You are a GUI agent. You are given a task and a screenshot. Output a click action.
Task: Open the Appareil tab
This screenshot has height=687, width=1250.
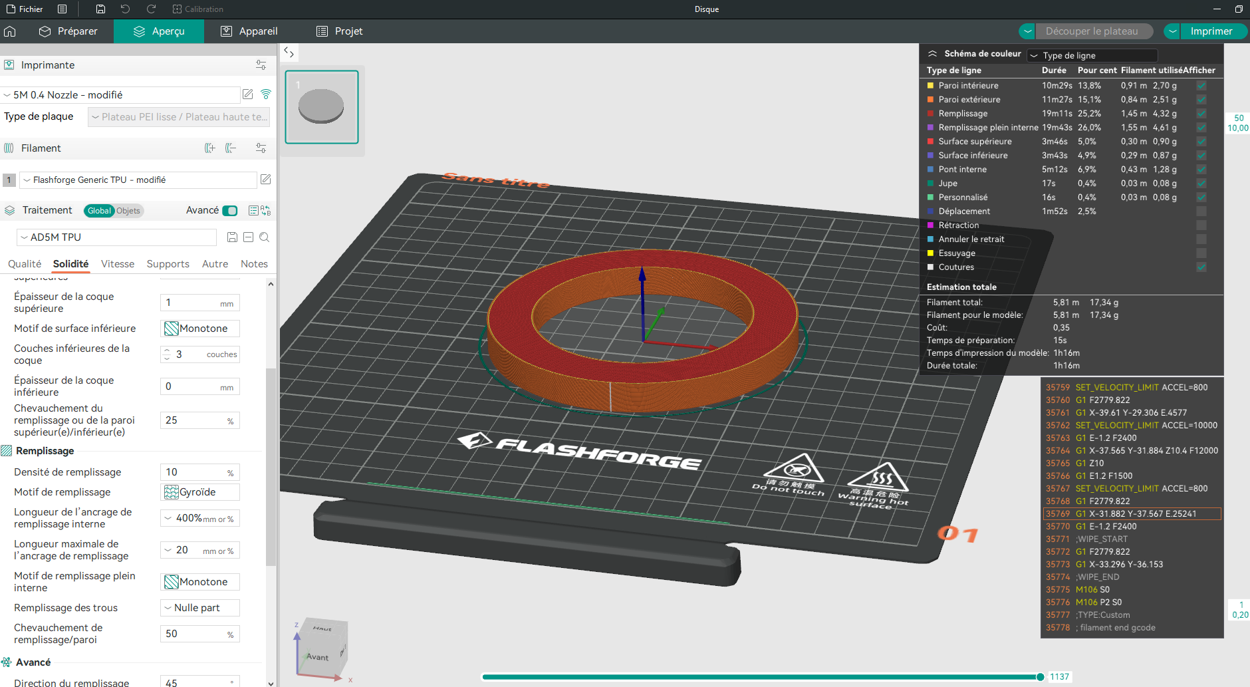point(249,31)
